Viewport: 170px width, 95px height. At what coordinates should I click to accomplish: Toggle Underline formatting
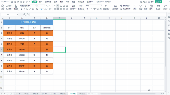tap(27, 9)
